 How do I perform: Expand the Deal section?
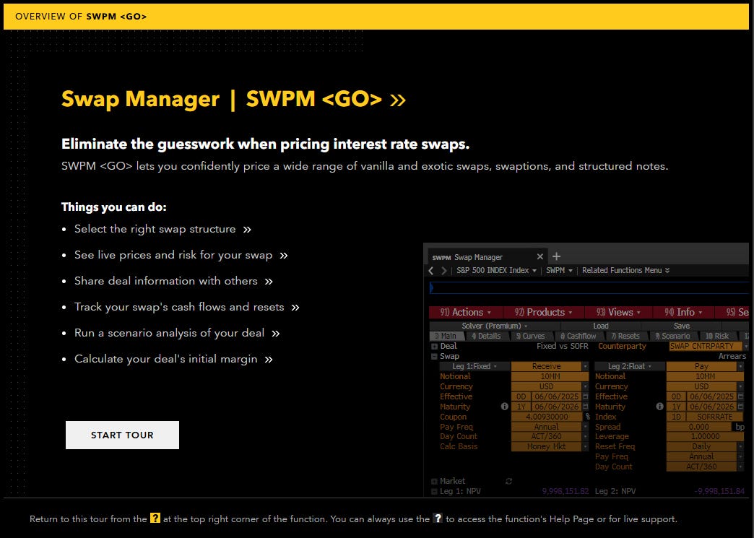click(x=434, y=346)
